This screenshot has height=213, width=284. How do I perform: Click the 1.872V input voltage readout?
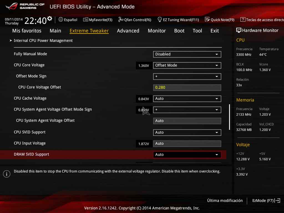click(144, 144)
